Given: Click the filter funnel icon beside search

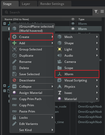Looking at the screenshot, I should point(96,12).
